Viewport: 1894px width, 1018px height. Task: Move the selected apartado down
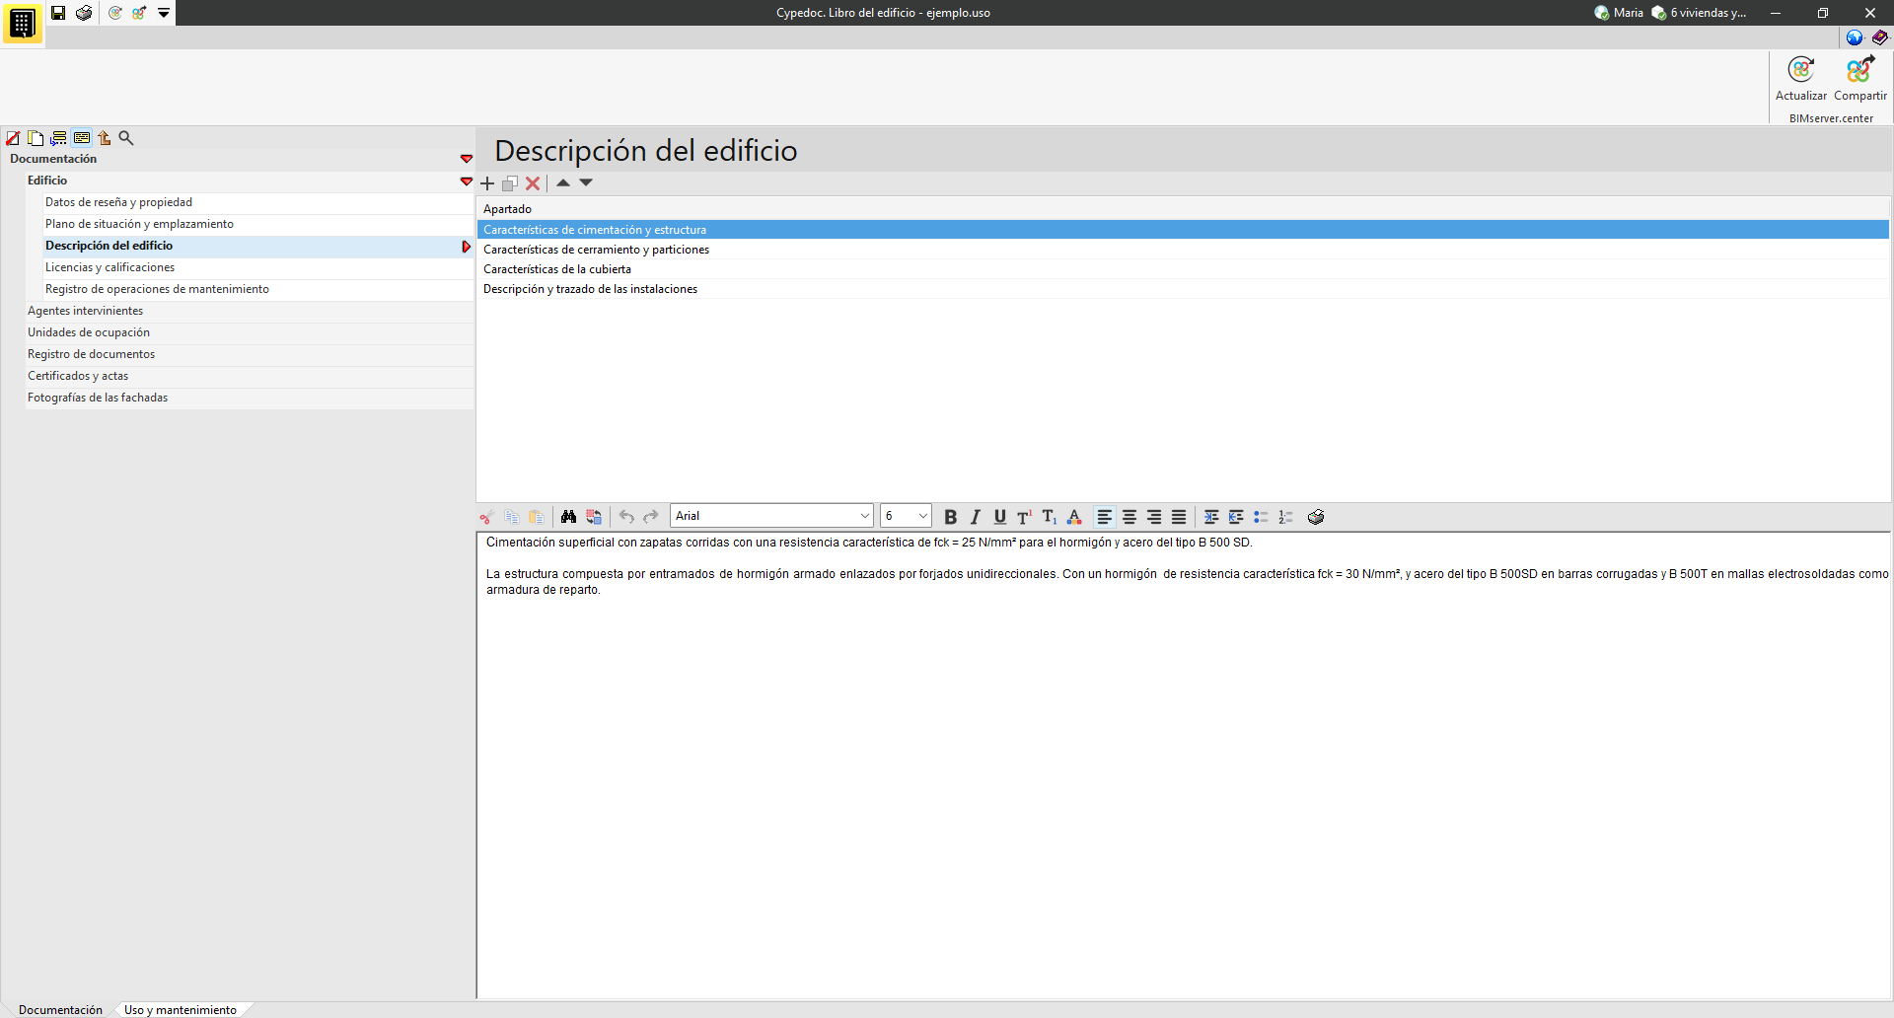[x=586, y=182]
